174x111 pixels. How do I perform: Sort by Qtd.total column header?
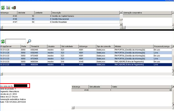coord(26,13)
